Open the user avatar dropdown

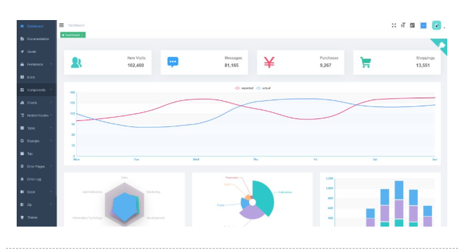click(437, 25)
